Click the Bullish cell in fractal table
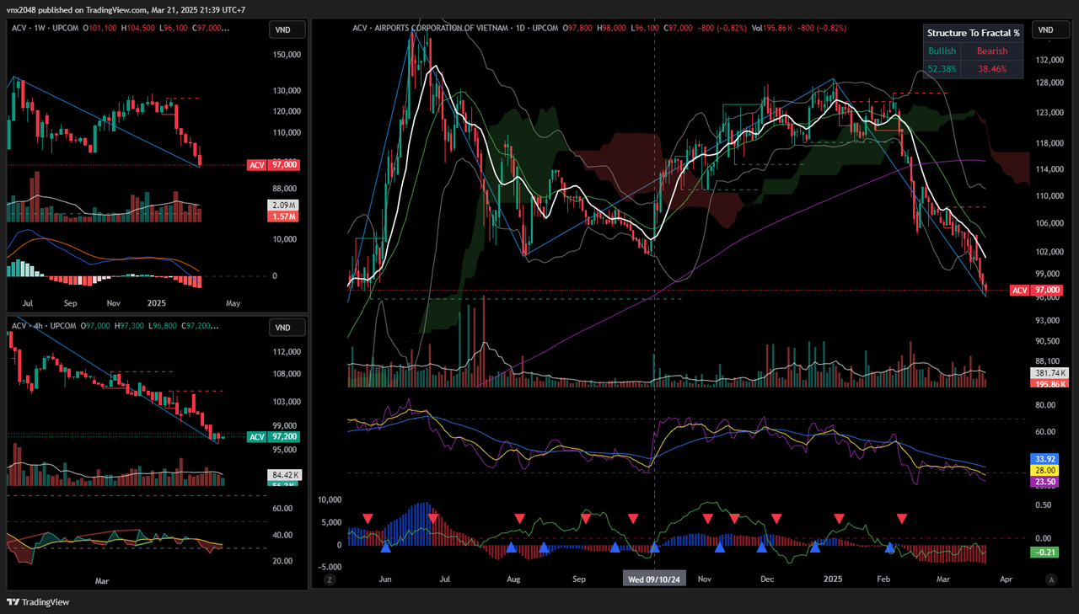This screenshot has width=1079, height=614. [x=942, y=51]
